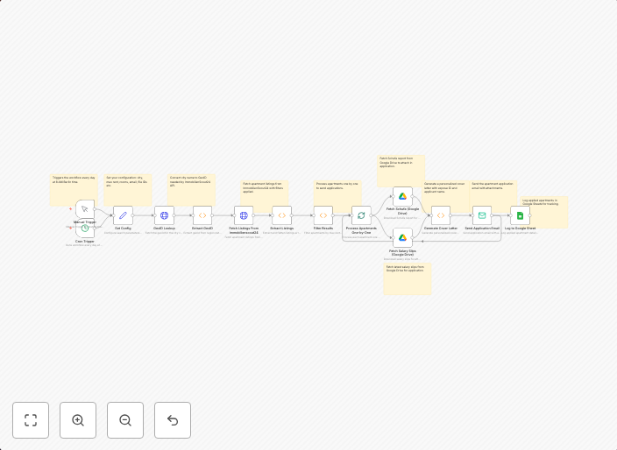Select the GeoID Lookup globe node
Screen dimensions: 617x450
click(164, 215)
